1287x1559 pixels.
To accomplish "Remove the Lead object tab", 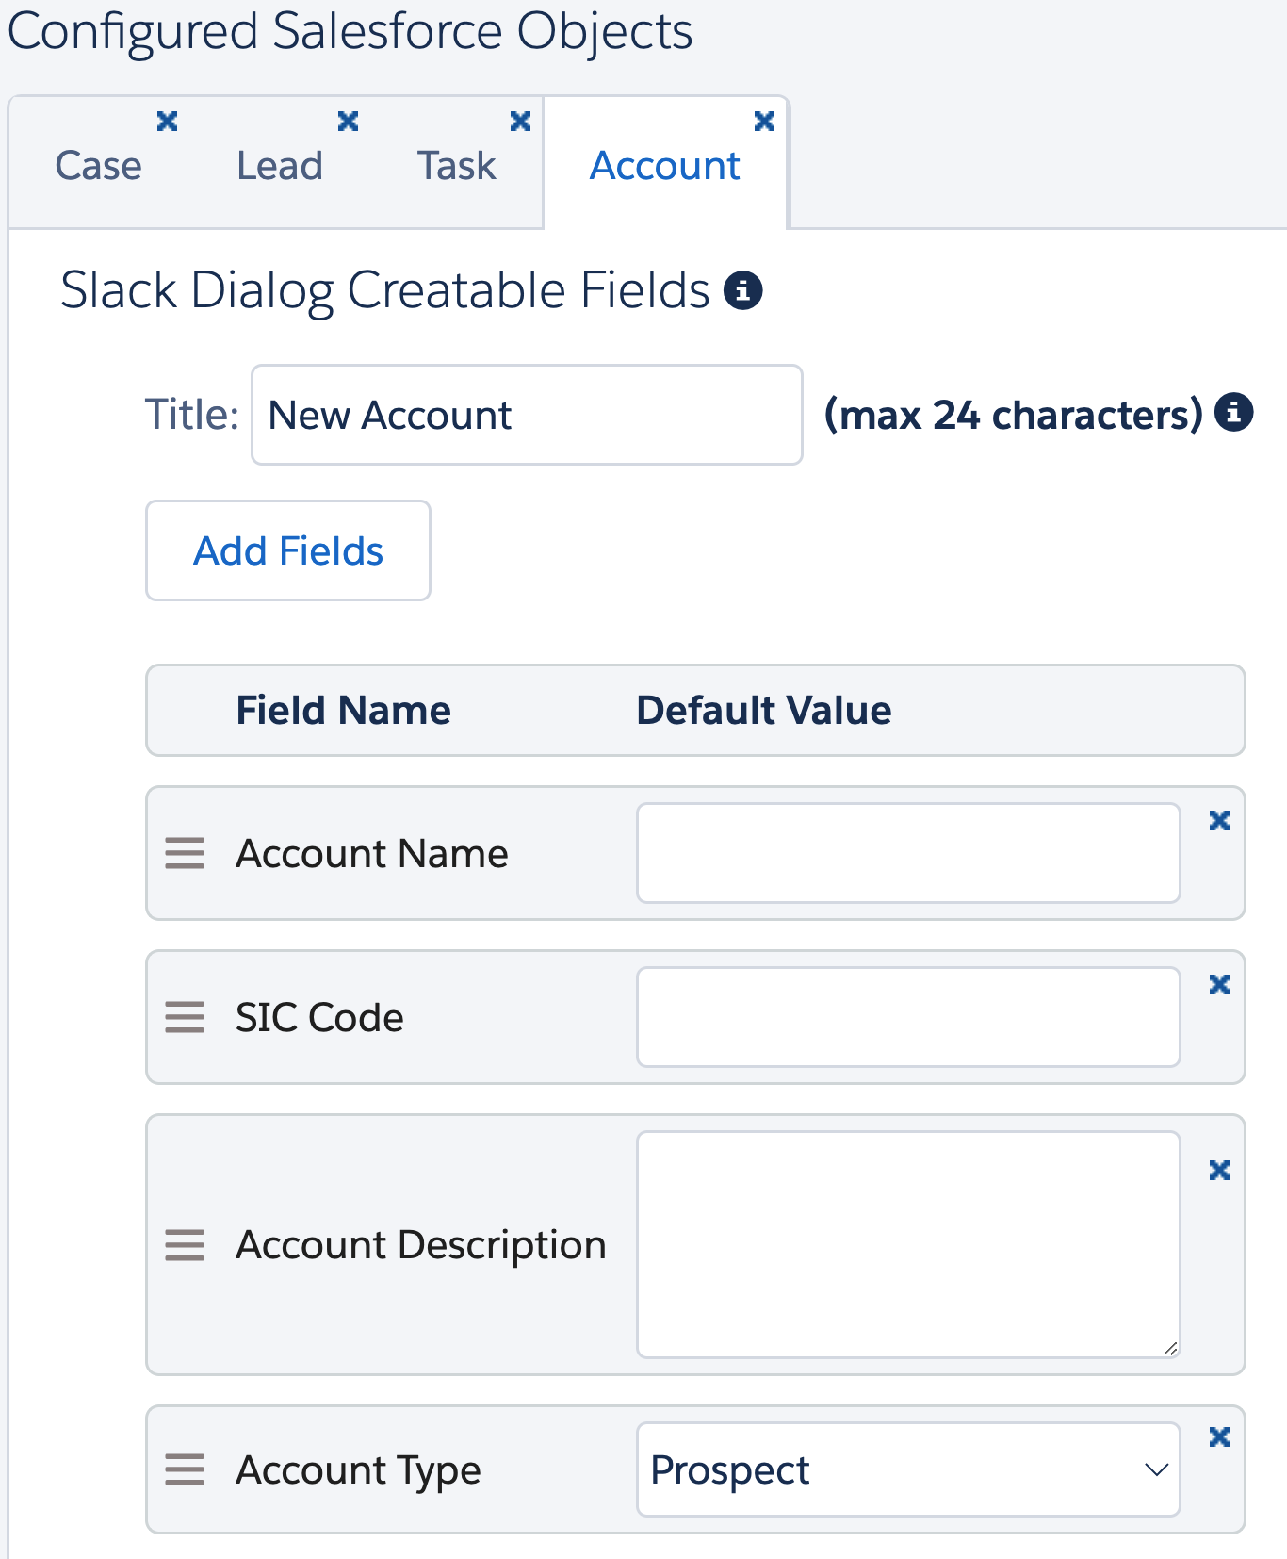I will click(x=348, y=121).
